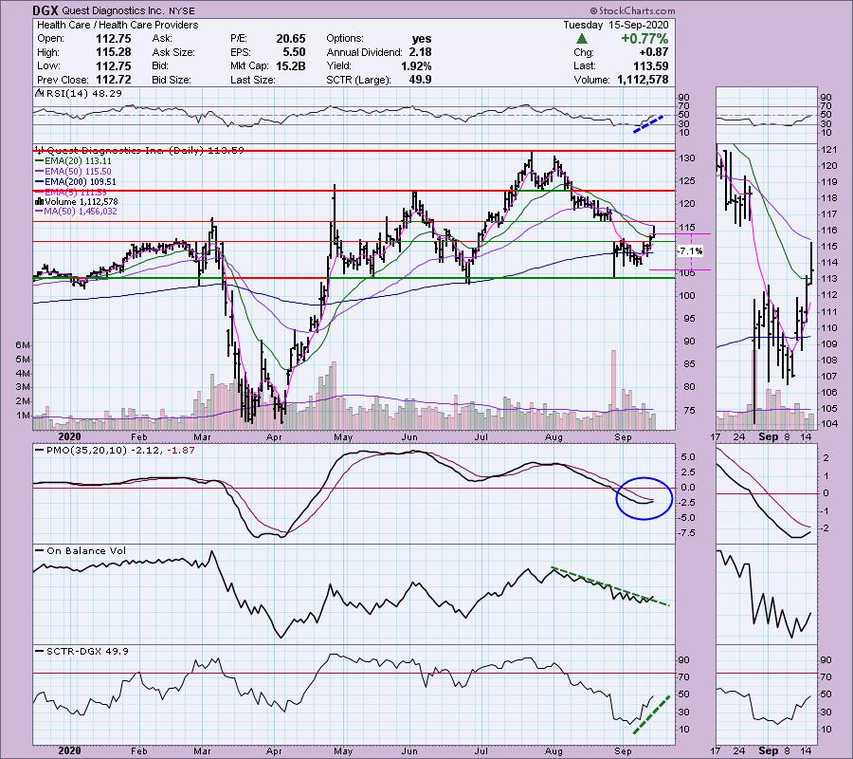Select the Annual Dividend value 2.18
Viewport: 853px width, 759px height.
421,52
